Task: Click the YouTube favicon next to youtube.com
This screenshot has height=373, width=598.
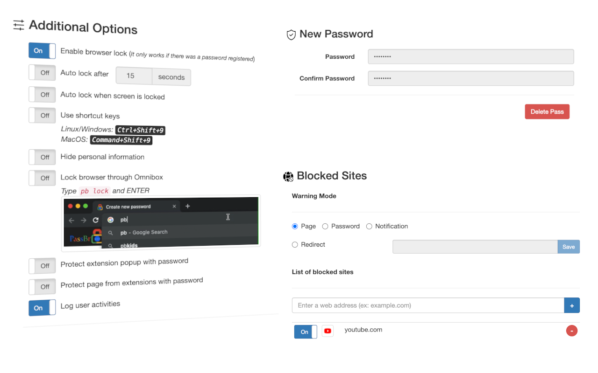Action: (x=327, y=331)
